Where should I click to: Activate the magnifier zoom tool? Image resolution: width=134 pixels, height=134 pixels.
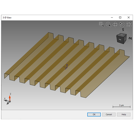click(108, 24)
